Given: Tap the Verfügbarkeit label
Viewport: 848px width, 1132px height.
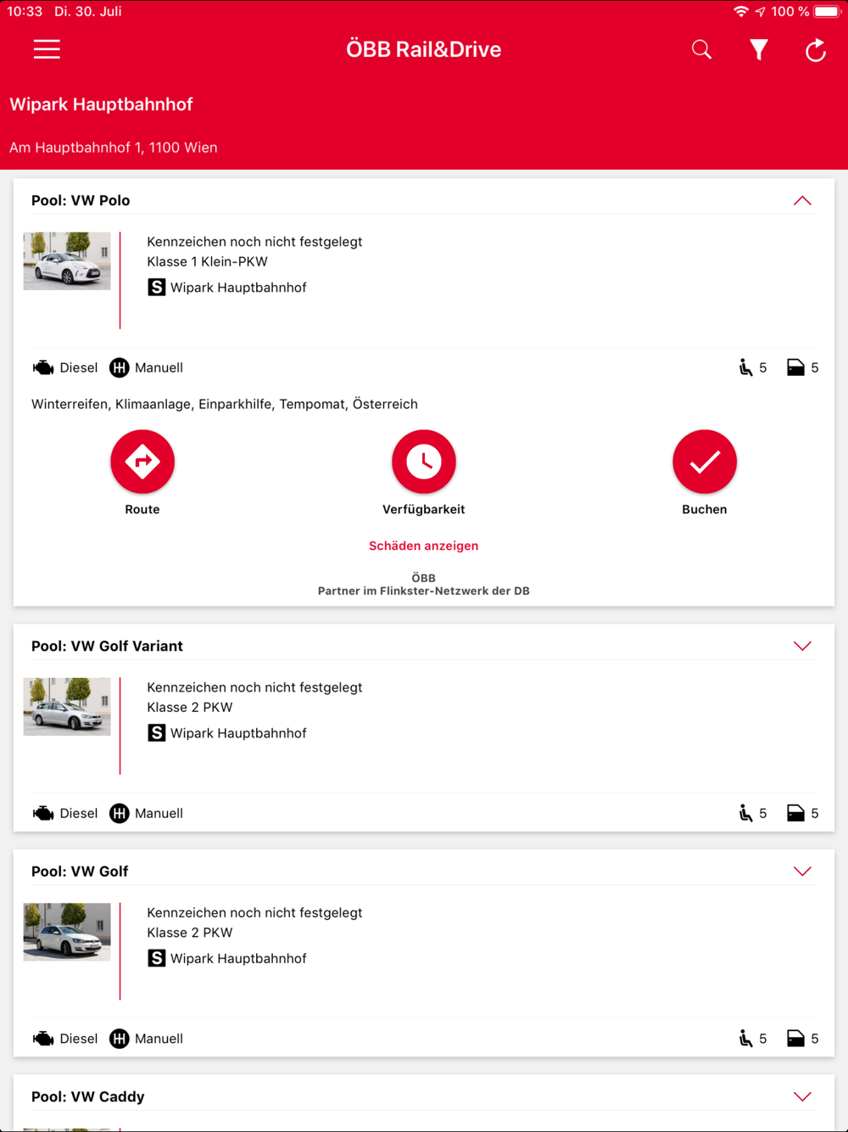Looking at the screenshot, I should coord(424,509).
